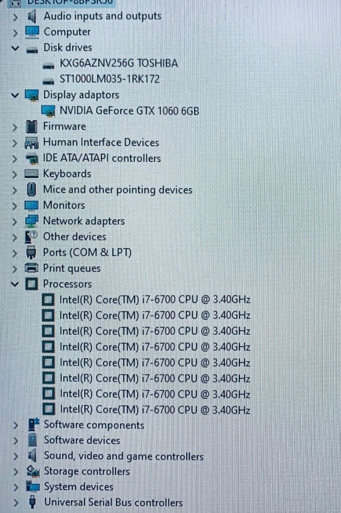Select the KXG6AZNV256G TOSHIBA drive
The width and height of the screenshot is (341, 513).
tap(118, 63)
